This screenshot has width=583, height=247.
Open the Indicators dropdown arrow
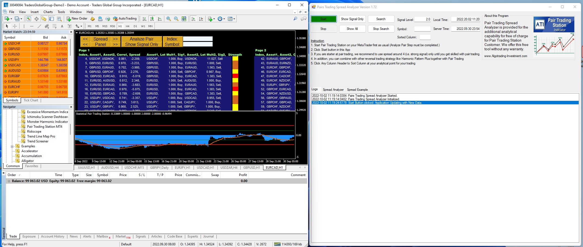(214, 19)
